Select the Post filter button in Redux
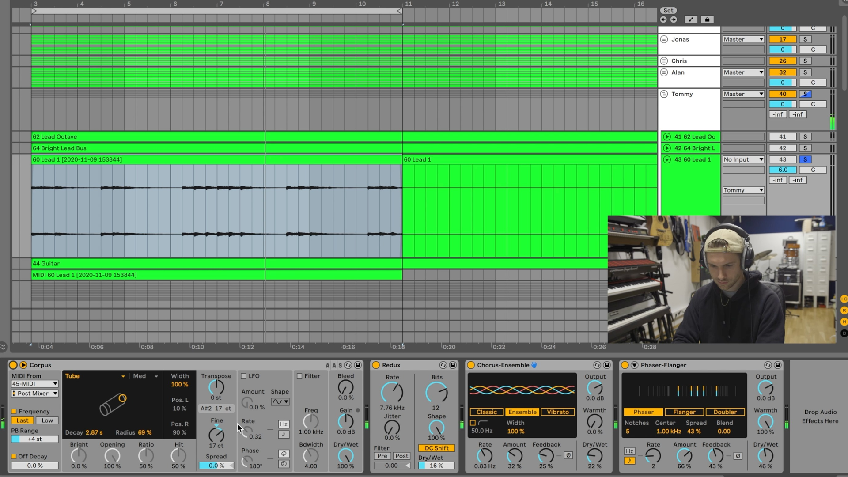The height and width of the screenshot is (477, 848). tap(402, 456)
